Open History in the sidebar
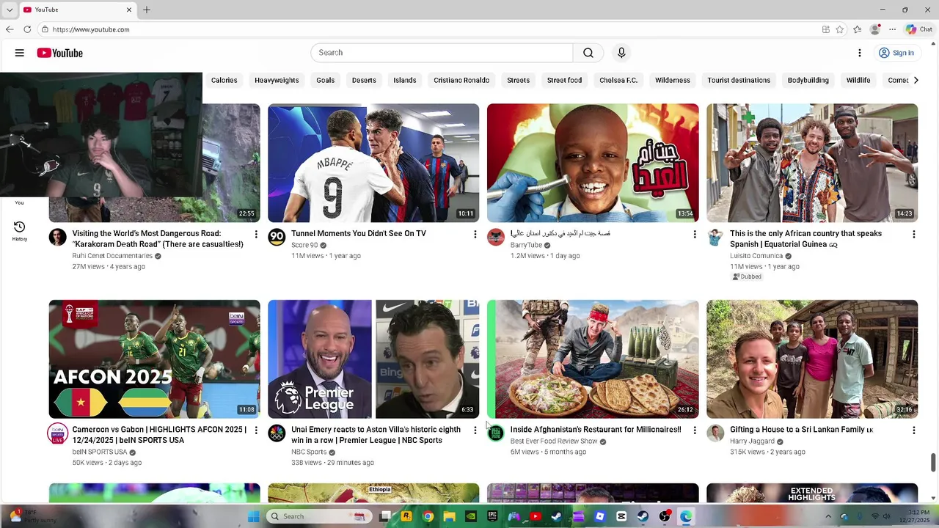This screenshot has width=939, height=528. [20, 231]
